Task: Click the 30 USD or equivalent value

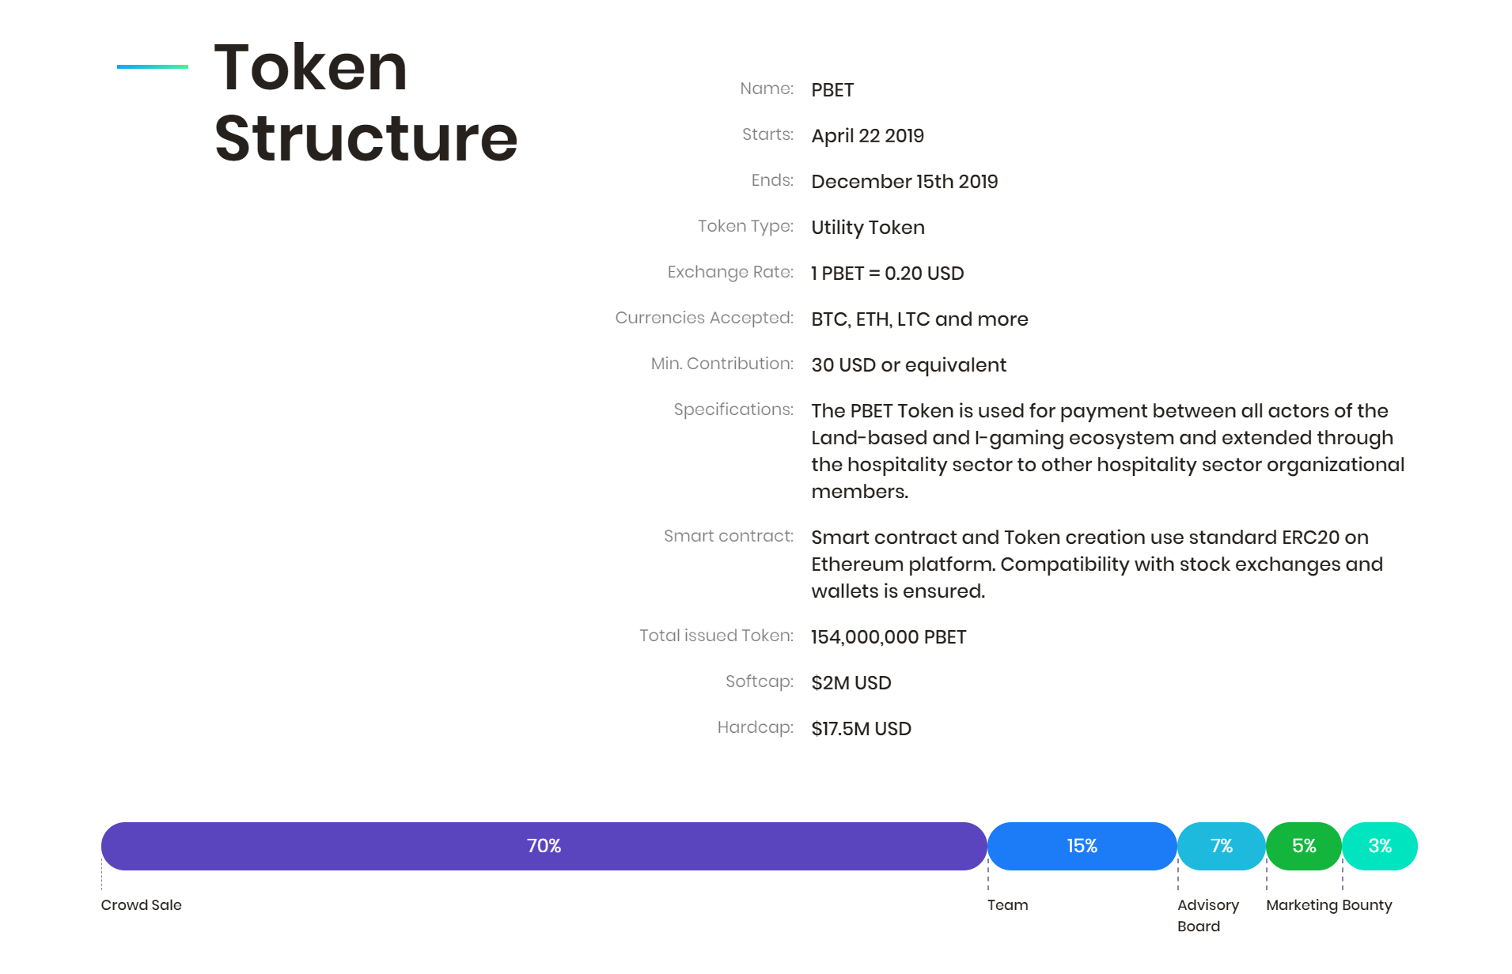Action: tap(908, 365)
